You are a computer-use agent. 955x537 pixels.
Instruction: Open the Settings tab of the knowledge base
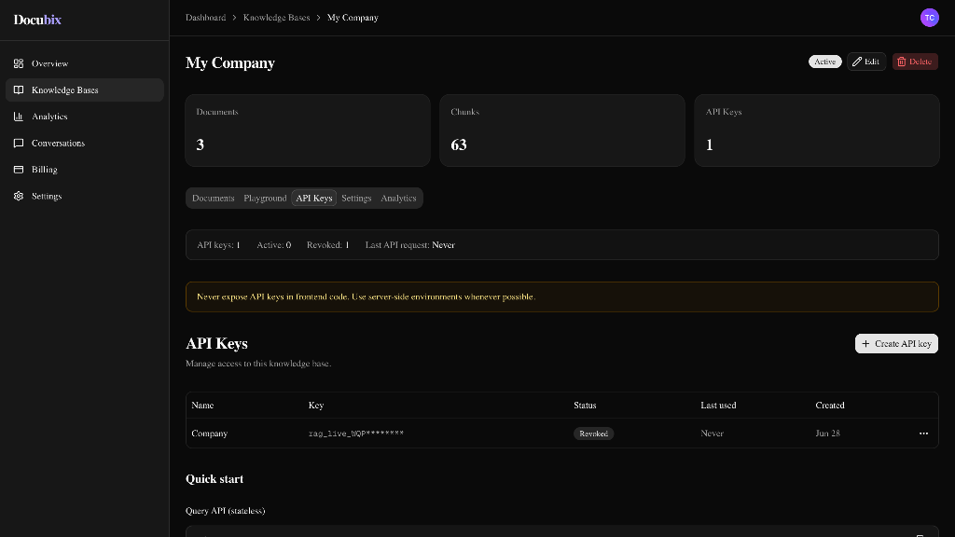[356, 198]
